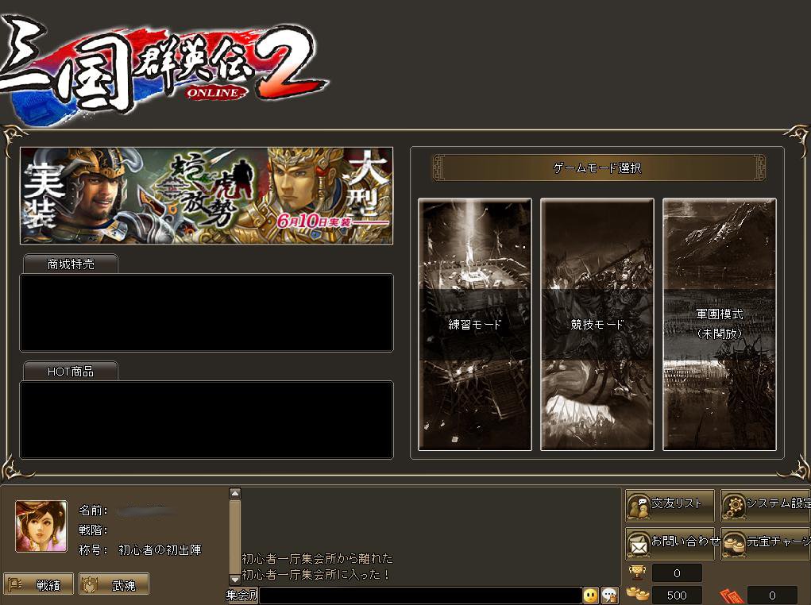This screenshot has width=811, height=605.
Task: Open お問い合わせ envelope contact button
Action: point(670,543)
